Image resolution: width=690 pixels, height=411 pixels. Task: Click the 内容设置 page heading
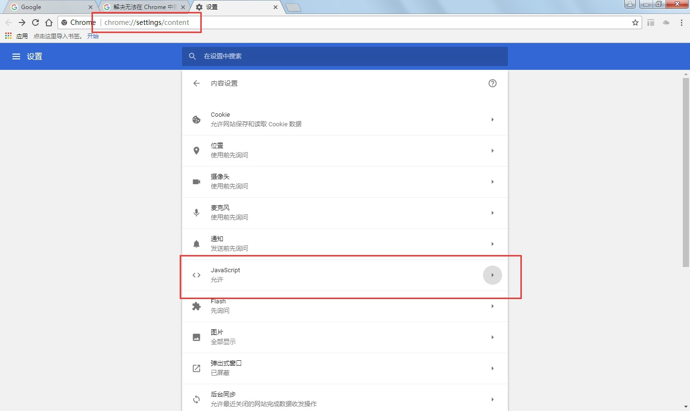[224, 83]
